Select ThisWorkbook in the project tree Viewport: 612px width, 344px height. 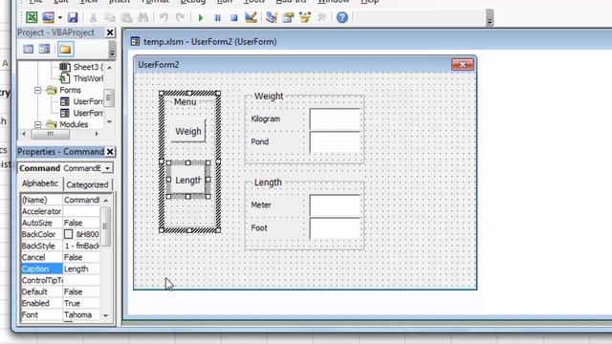(81, 78)
